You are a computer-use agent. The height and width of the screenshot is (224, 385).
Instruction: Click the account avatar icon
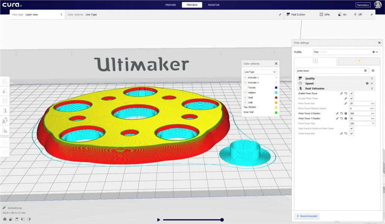(x=377, y=5)
